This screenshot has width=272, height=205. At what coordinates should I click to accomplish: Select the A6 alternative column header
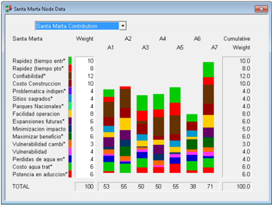point(197,39)
